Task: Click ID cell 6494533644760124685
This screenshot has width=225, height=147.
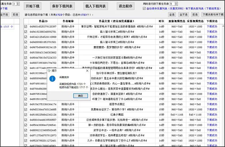Action: click(43, 109)
